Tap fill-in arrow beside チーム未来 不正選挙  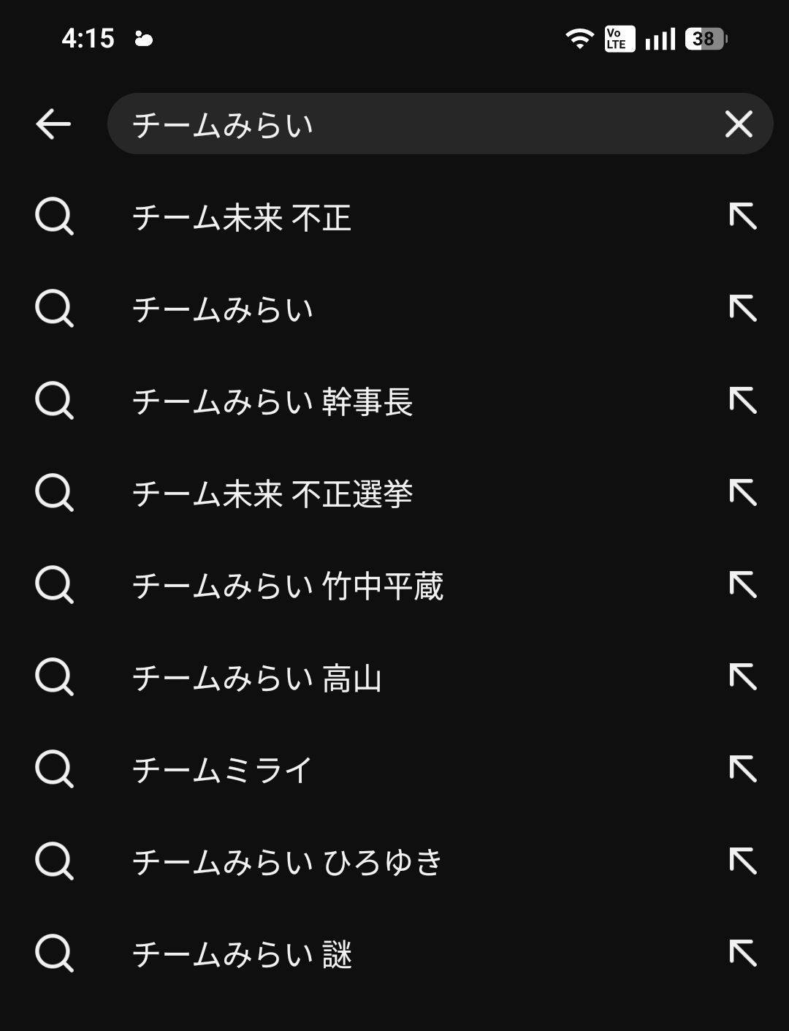pyautogui.click(x=743, y=493)
